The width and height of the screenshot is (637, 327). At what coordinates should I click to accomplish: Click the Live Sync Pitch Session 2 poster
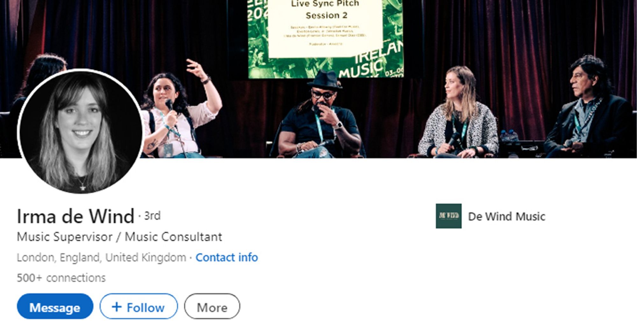326,39
